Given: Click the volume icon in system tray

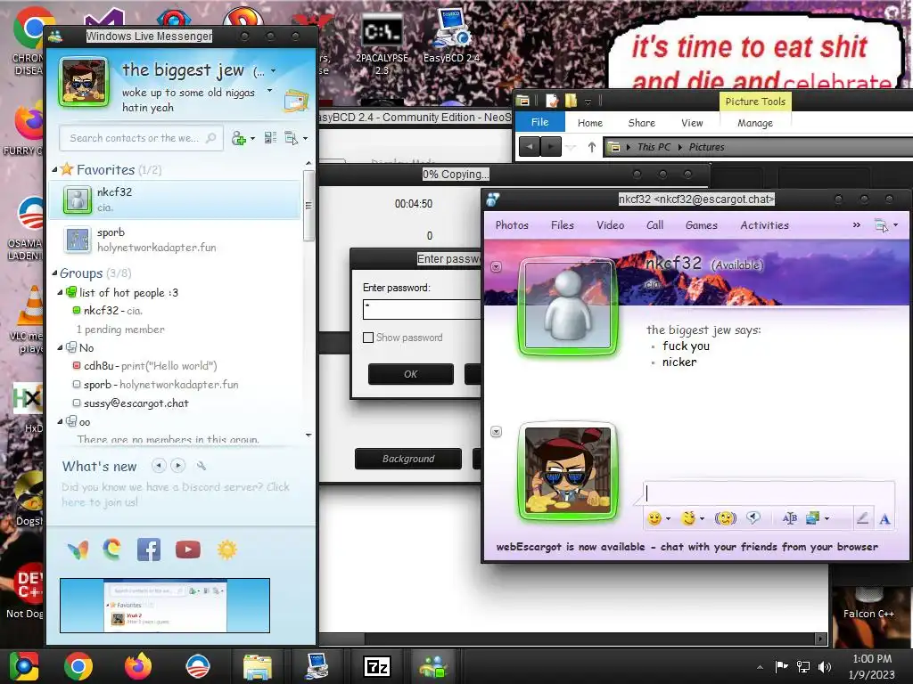Looking at the screenshot, I should point(824,666).
